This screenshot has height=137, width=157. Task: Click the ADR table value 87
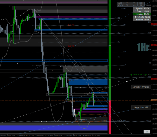click(141, 5)
